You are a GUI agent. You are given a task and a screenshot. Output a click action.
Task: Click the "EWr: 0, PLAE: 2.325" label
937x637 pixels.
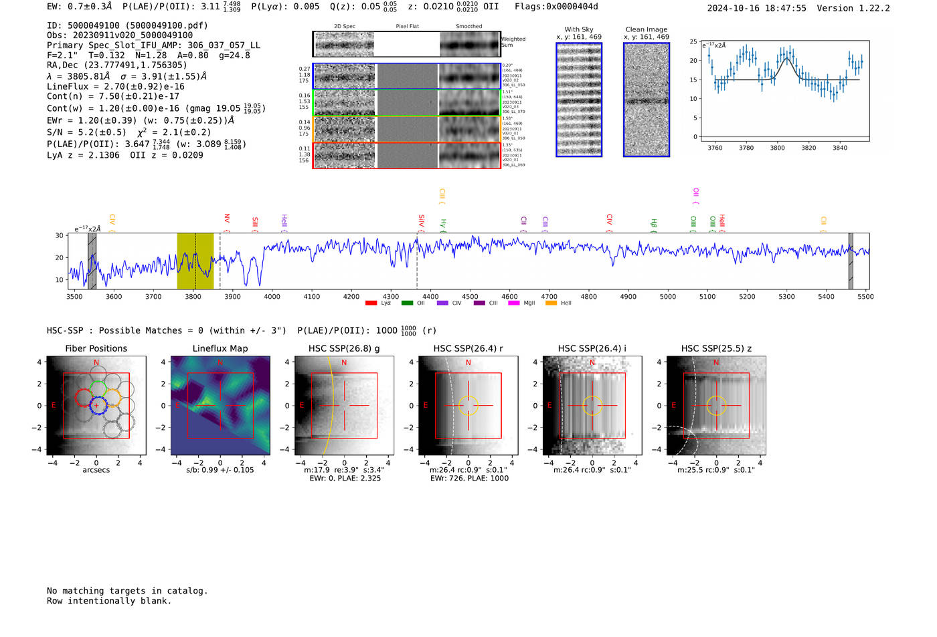point(345,478)
